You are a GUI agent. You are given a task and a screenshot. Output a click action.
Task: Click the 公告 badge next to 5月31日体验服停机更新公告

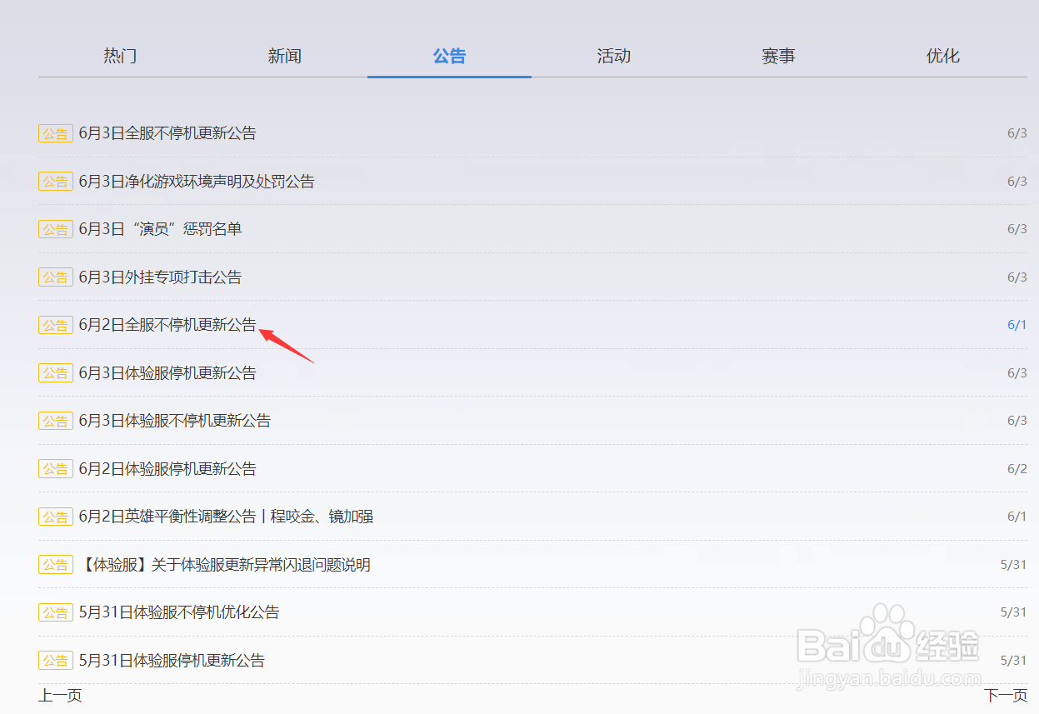tap(55, 660)
